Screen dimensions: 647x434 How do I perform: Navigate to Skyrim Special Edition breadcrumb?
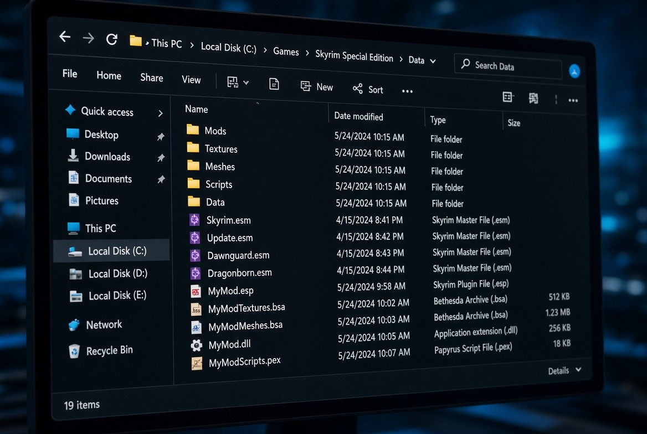pos(354,56)
